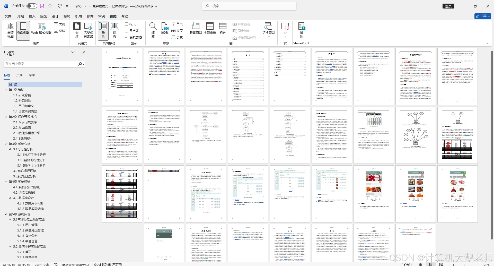The width and height of the screenshot is (494, 266).
Task: Switch to Outline view (大纲)
Action: tap(59, 24)
